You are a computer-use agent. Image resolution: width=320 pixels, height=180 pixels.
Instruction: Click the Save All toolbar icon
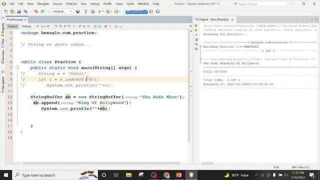[x=25, y=11]
